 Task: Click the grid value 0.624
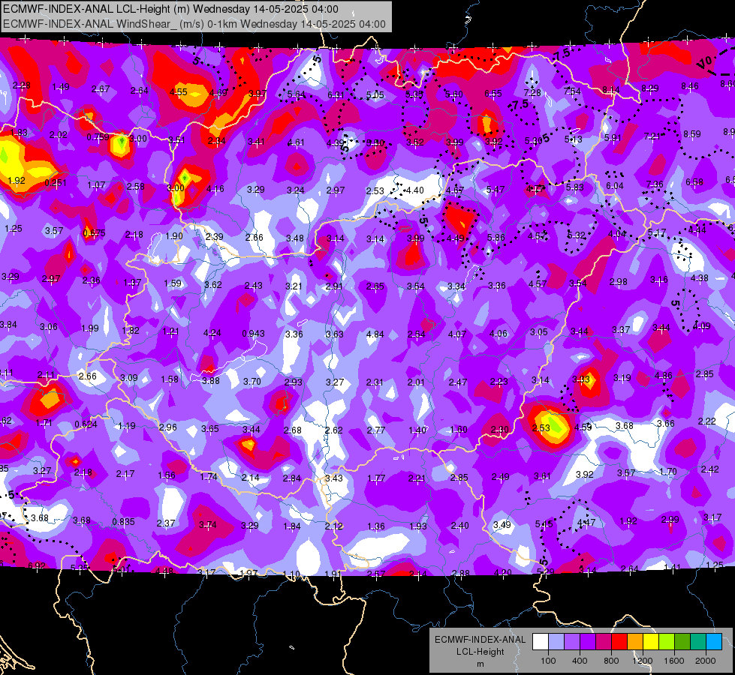point(86,424)
